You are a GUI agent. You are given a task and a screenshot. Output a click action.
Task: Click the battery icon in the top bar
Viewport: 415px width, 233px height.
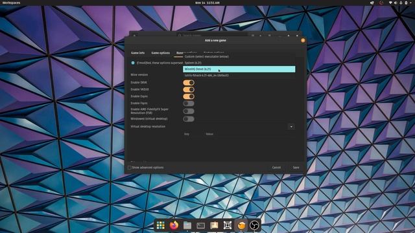[406, 3]
